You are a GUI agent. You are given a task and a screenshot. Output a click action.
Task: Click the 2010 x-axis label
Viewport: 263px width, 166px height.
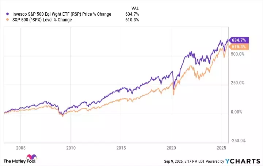pyautogui.click(x=71, y=148)
